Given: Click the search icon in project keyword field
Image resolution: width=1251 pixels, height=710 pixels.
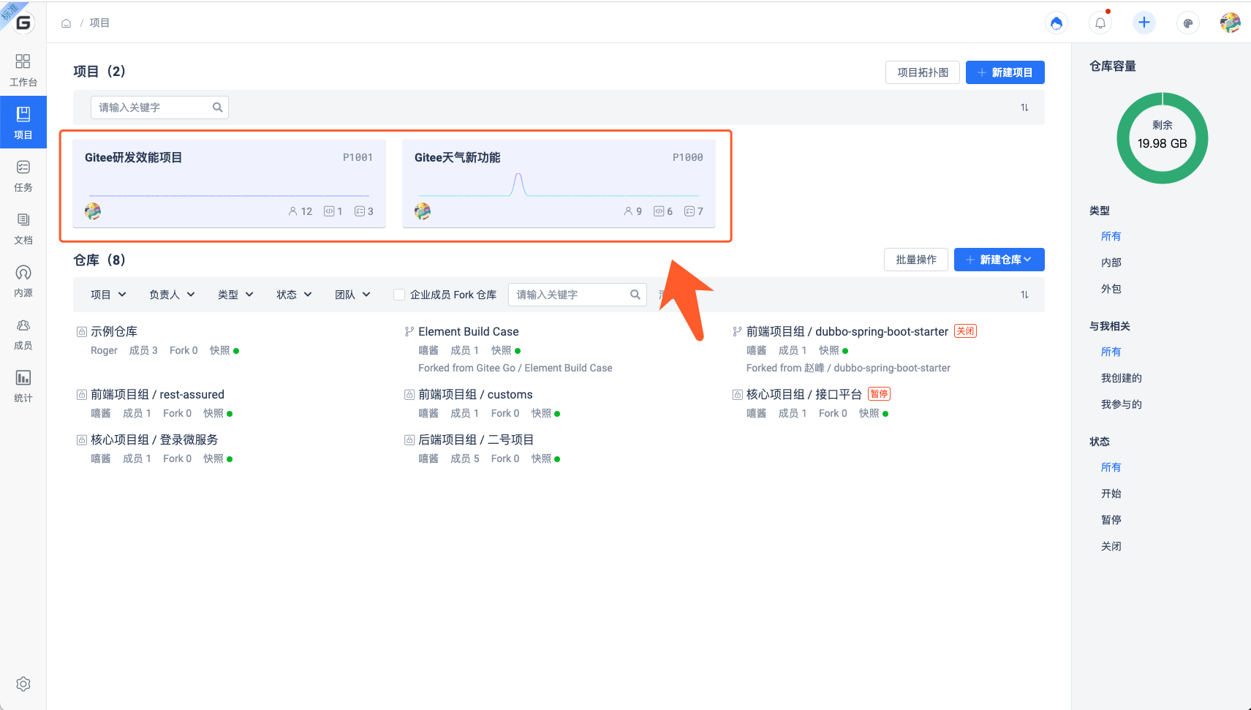Looking at the screenshot, I should tap(217, 107).
